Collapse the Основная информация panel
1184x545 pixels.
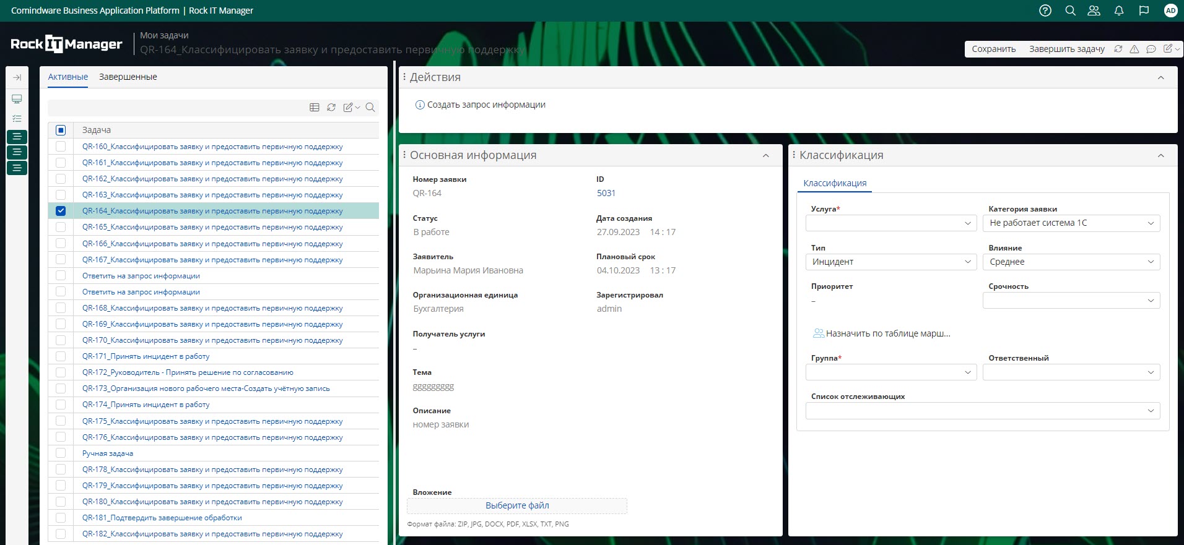coord(766,155)
